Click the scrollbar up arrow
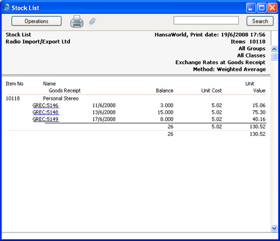Viewport: 280px width, 241px height. click(x=274, y=49)
